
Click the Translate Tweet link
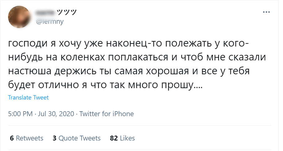pyautogui.click(x=28, y=98)
